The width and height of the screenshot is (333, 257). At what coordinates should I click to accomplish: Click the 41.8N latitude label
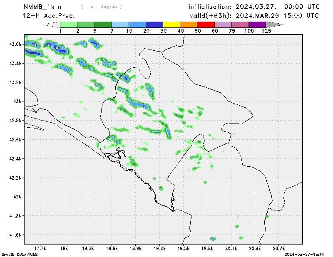pyautogui.click(x=15, y=216)
